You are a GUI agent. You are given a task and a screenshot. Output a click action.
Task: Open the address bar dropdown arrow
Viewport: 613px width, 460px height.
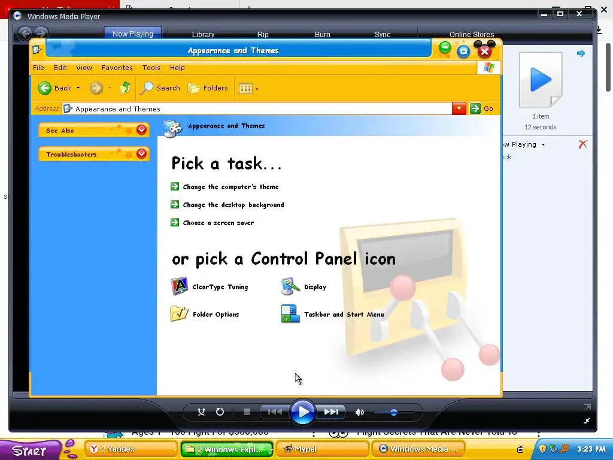click(x=459, y=108)
